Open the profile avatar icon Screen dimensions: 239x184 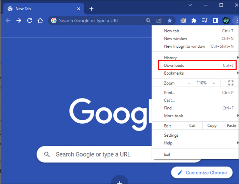tap(226, 20)
